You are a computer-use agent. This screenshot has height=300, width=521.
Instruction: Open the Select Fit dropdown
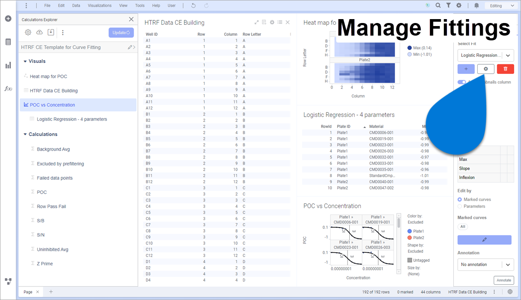[x=485, y=55]
